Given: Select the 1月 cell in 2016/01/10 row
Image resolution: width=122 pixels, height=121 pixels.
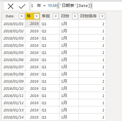Looking at the screenshot, I should click(69, 88).
